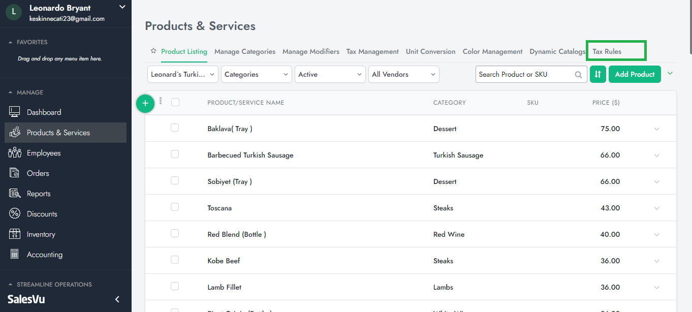The width and height of the screenshot is (692, 312).
Task: Open the Manage Modifiers tab
Action: (310, 51)
